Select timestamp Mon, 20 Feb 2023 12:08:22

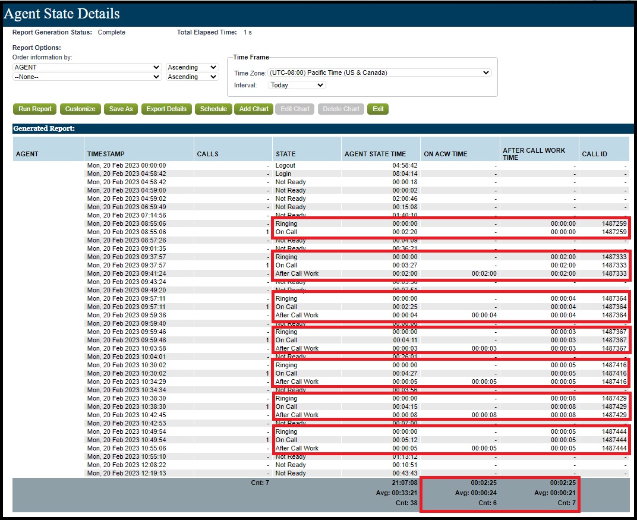click(127, 465)
